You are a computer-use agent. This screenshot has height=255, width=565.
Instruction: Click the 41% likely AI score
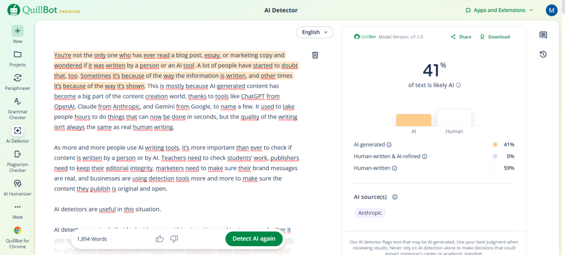434,70
